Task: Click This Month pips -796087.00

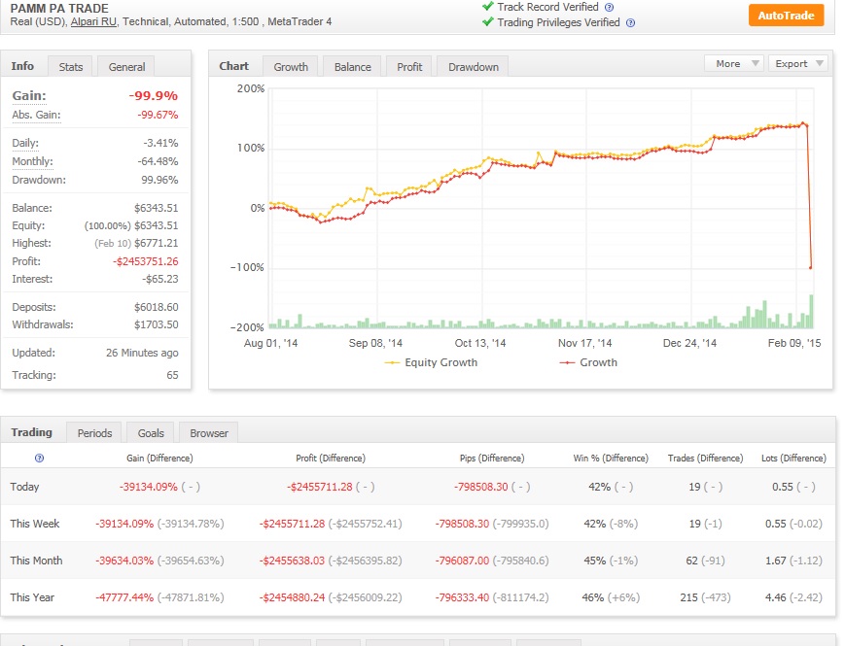Action: pos(463,561)
